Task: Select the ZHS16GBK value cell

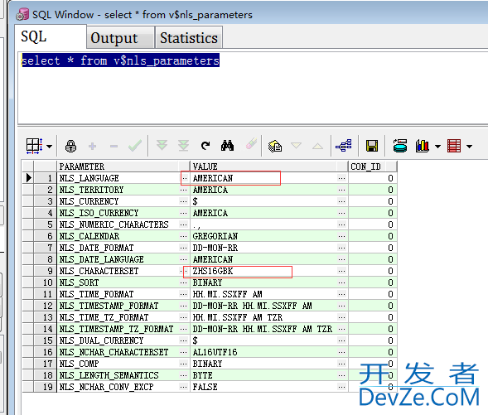Action: tap(269, 271)
